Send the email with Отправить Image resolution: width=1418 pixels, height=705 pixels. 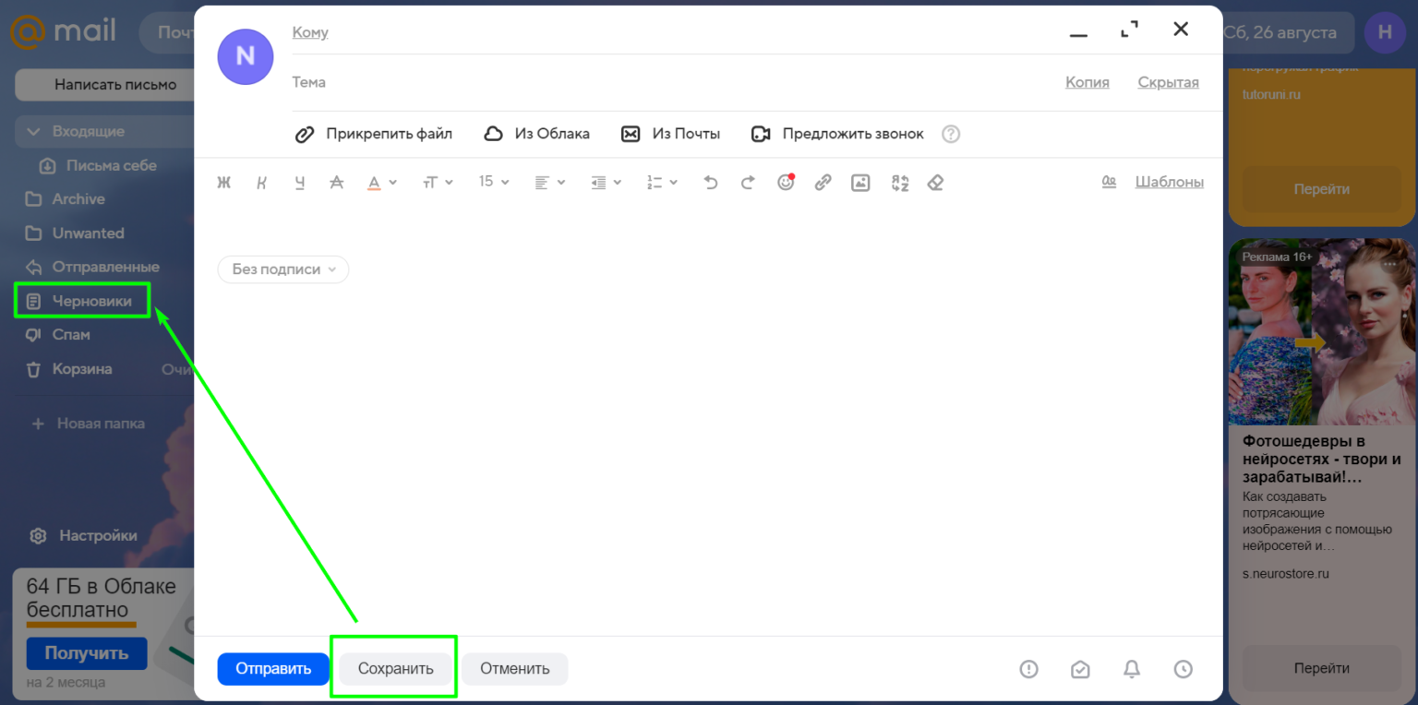point(273,669)
